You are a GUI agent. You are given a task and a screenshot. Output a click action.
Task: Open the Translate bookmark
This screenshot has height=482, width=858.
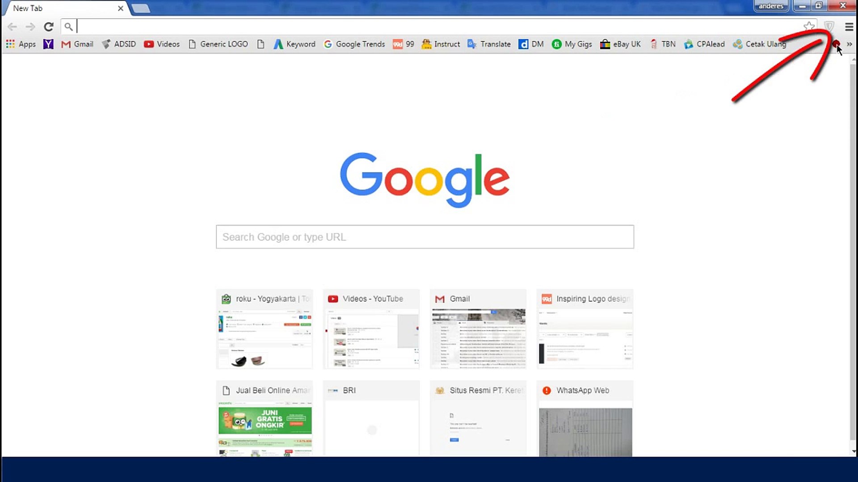[488, 44]
